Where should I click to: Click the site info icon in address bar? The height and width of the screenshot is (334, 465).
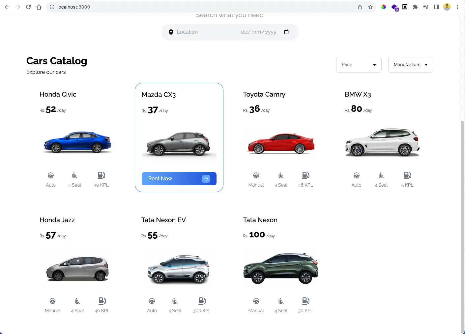point(52,7)
